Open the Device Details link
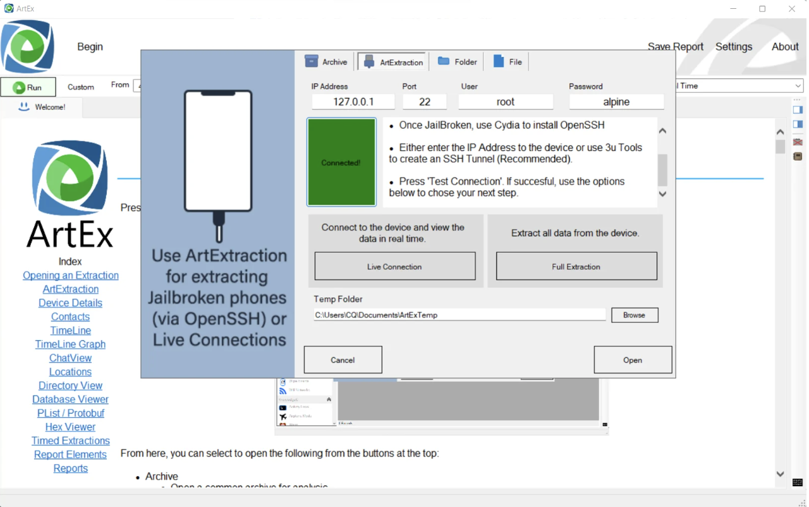The width and height of the screenshot is (809, 507). coord(70,303)
